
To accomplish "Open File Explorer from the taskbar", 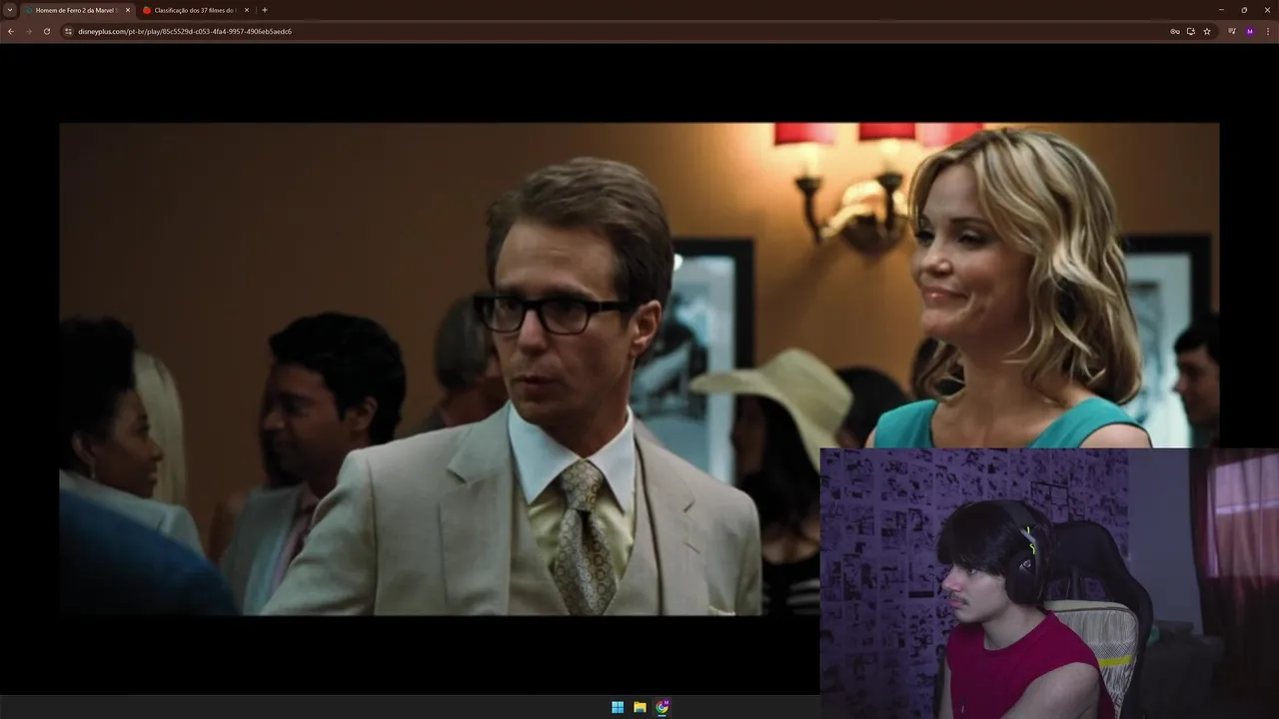I will (639, 707).
